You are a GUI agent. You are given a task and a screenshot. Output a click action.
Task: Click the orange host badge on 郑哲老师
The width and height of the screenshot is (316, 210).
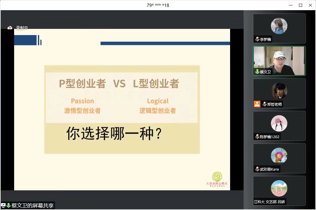(x=257, y=104)
